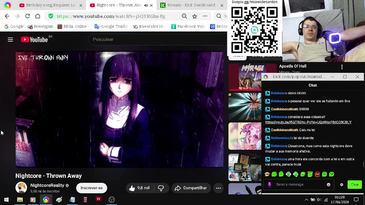The width and height of the screenshot is (365, 205).
Task: Open the Facebook Video bookmark
Action: point(188,26)
